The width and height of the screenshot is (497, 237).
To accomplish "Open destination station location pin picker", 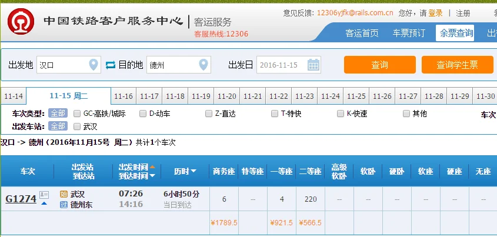I will click(203, 65).
